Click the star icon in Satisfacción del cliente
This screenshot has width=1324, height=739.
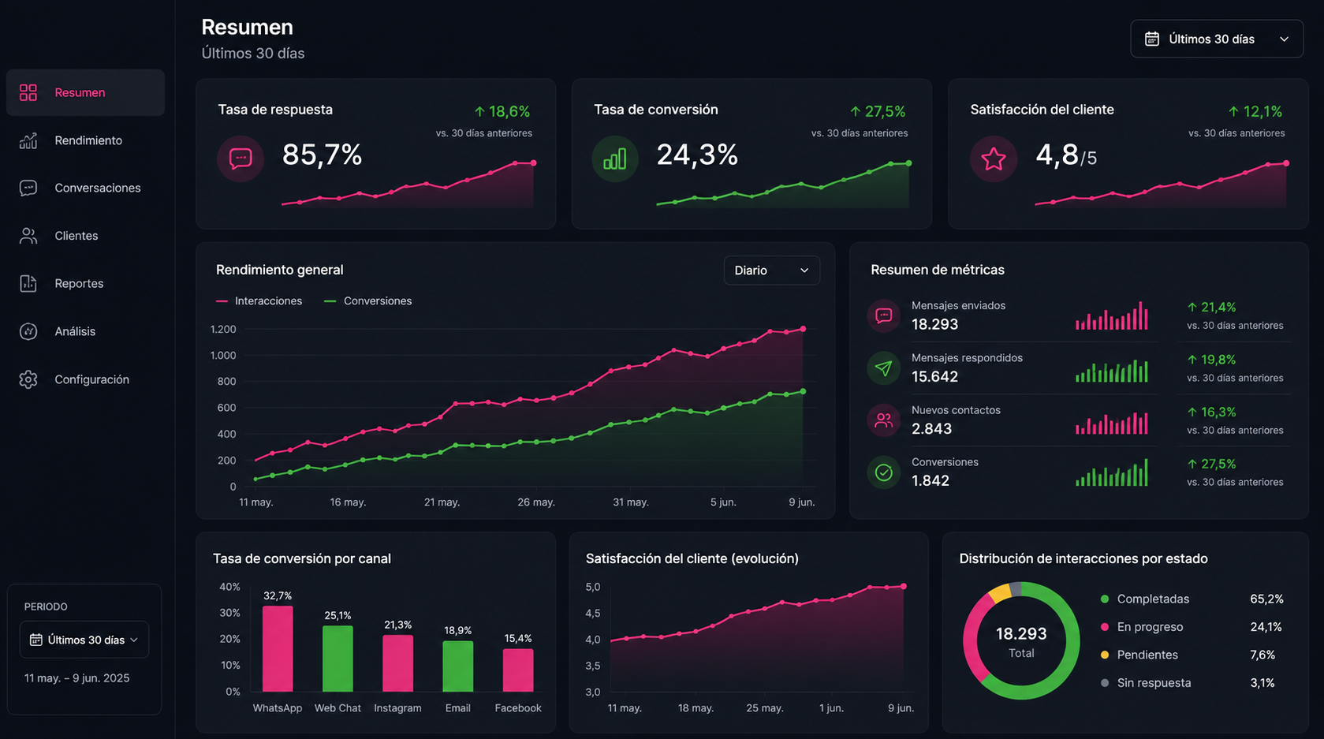pos(994,159)
